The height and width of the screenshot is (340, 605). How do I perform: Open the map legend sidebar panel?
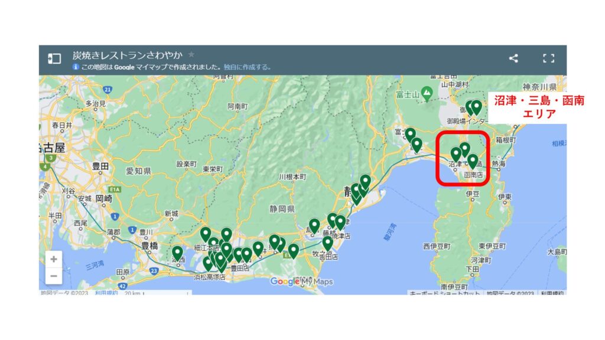point(54,58)
